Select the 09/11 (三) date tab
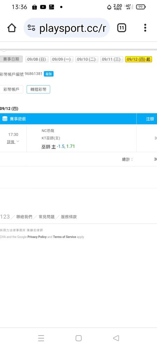The height and width of the screenshot is (349, 157). (111, 59)
